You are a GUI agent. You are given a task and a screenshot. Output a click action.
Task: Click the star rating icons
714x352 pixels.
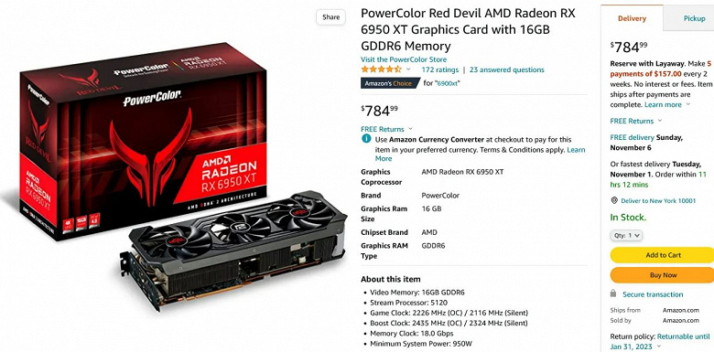381,69
